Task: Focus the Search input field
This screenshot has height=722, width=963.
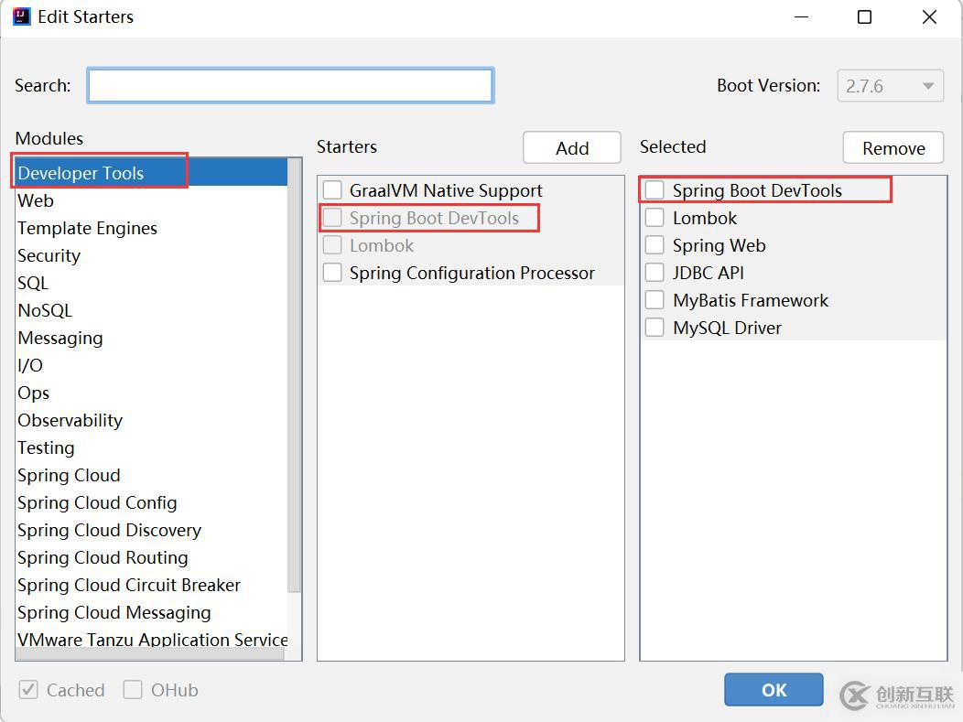Action: (290, 85)
